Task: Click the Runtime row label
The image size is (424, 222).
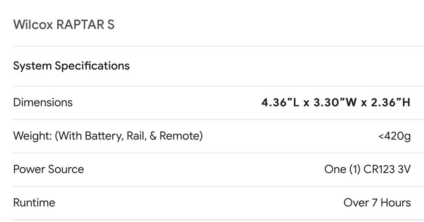Action: [34, 203]
